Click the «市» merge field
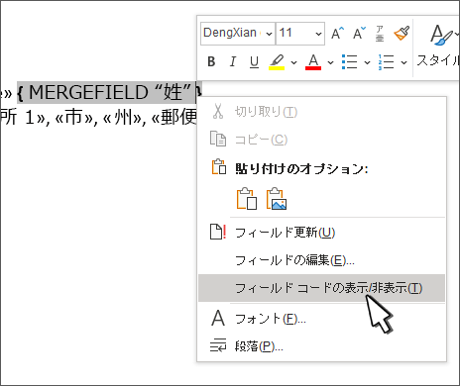The image size is (460, 386). coord(74,117)
